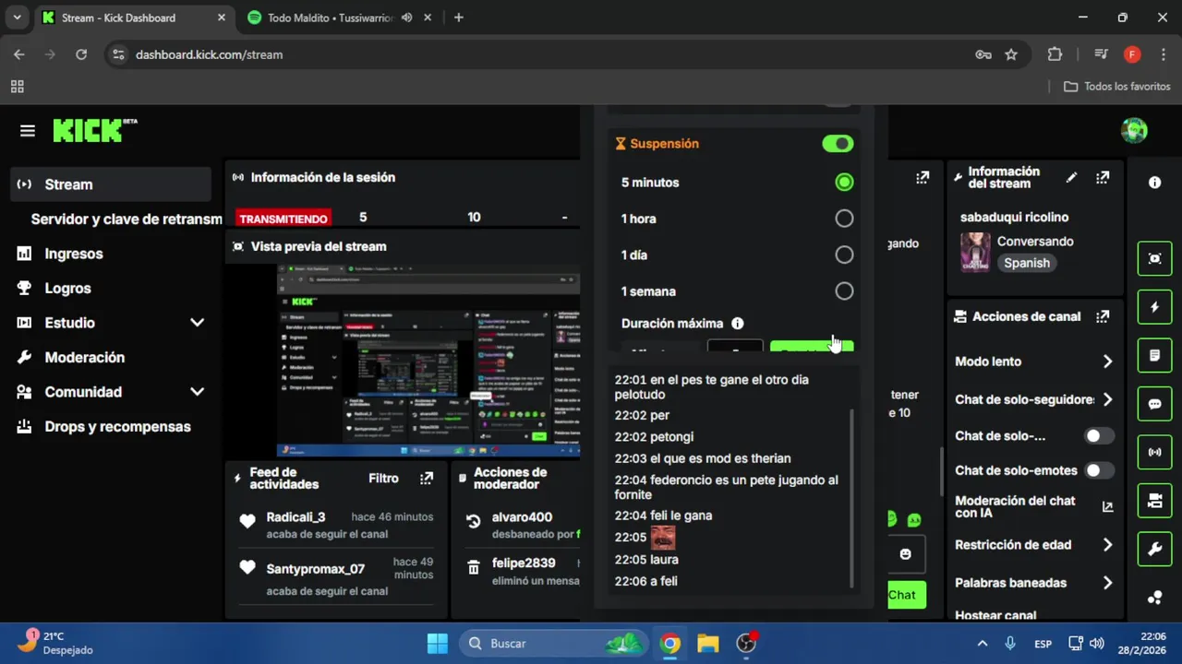Select the 5 minutos radio option
1182x664 pixels.
844,183
